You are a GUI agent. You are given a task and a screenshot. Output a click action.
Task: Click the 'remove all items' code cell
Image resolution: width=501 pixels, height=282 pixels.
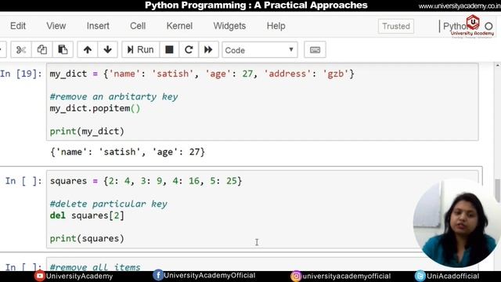pyautogui.click(x=262, y=265)
